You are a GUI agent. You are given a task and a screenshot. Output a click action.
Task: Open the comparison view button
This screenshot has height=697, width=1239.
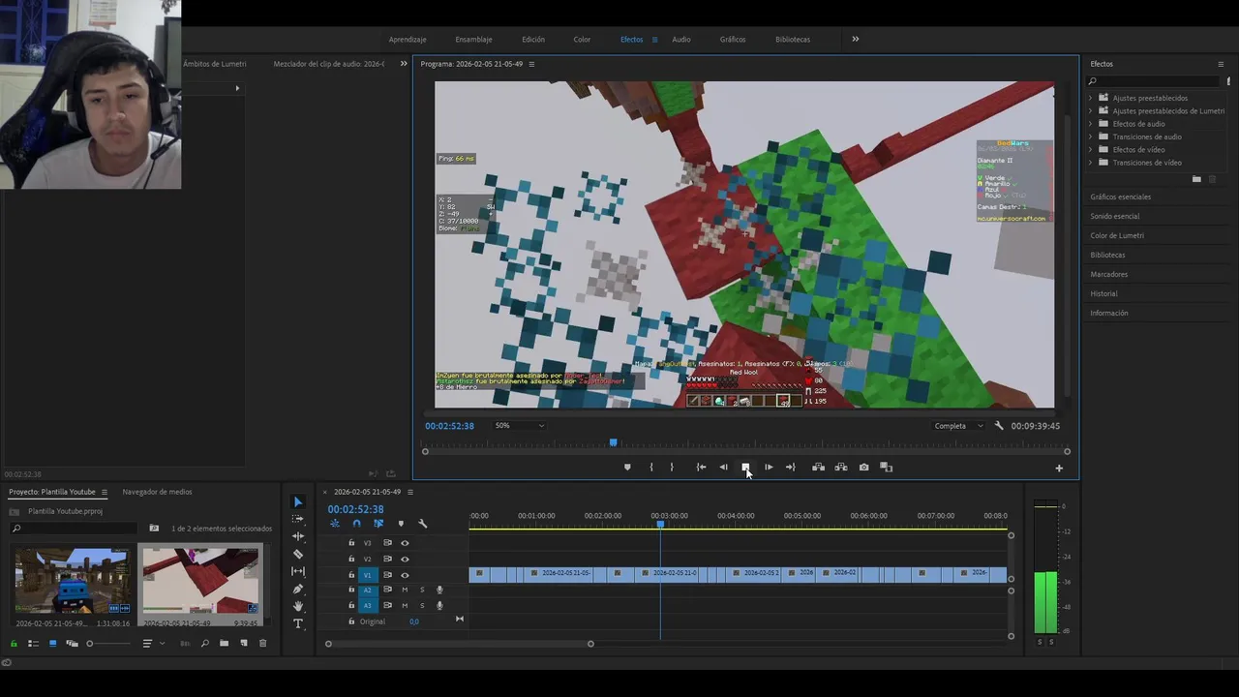(886, 468)
